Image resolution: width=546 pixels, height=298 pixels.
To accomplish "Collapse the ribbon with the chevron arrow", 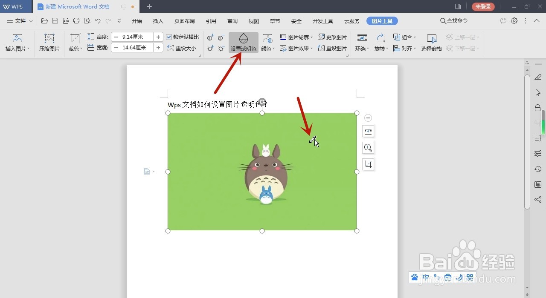I will tap(537, 21).
